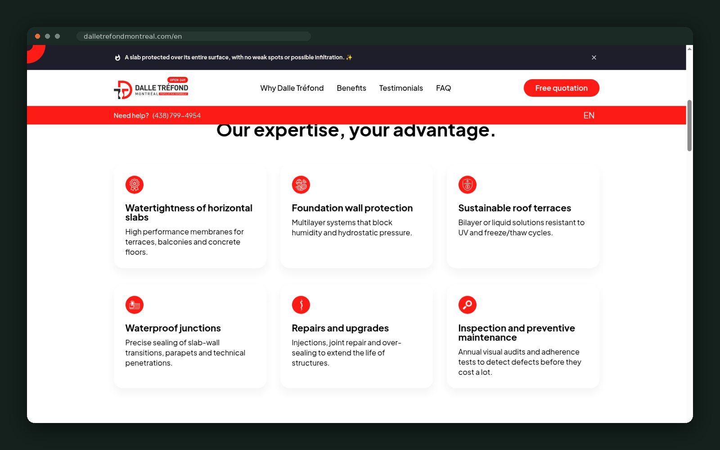Image resolution: width=720 pixels, height=450 pixels.
Task: Click the Free quotation button
Action: (562, 88)
